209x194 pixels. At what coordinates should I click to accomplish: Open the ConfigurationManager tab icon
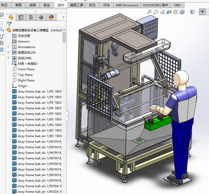click(x=31, y=17)
